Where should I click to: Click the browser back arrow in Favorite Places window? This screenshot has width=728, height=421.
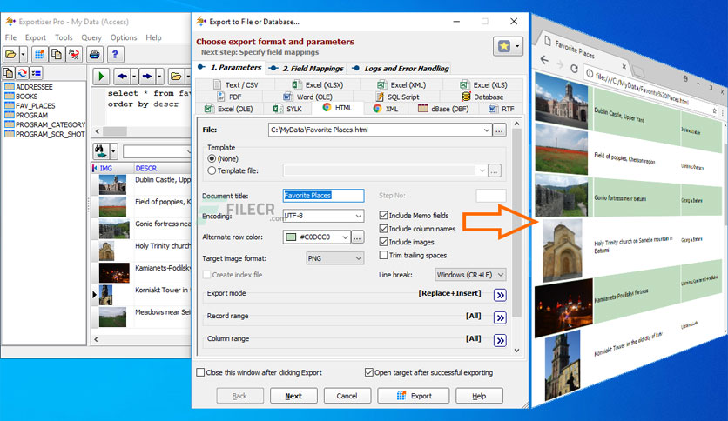point(544,60)
